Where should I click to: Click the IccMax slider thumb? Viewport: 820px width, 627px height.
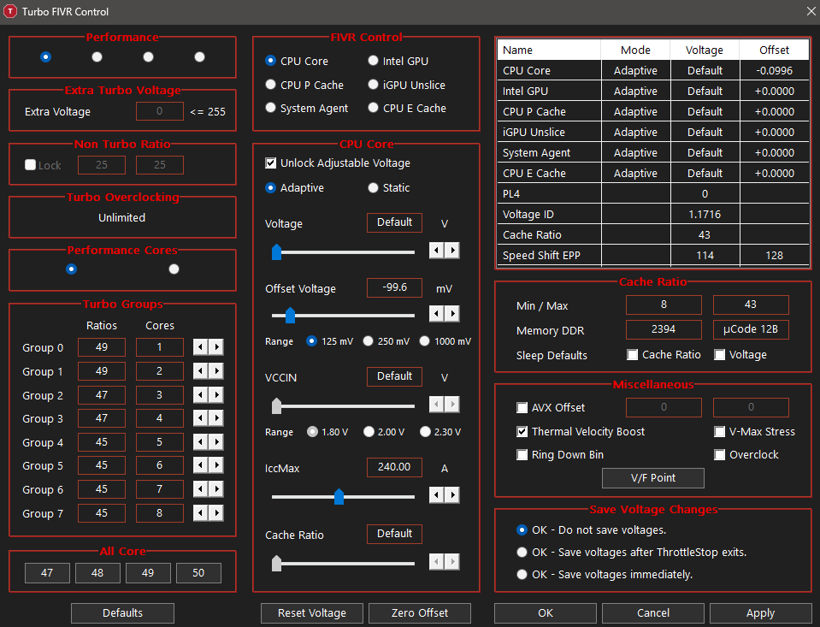[x=339, y=496]
